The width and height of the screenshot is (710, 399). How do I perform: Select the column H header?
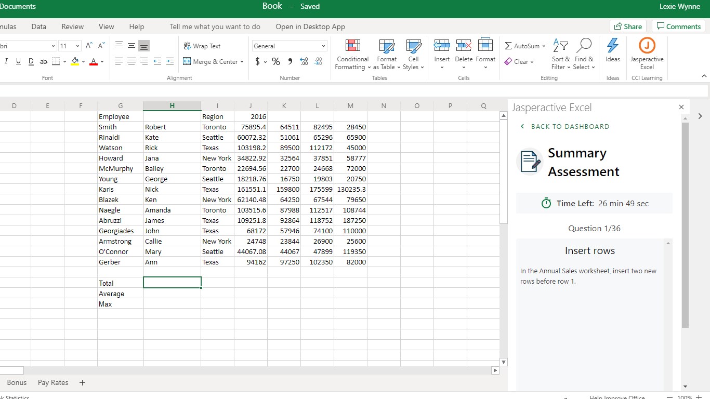tap(172, 106)
